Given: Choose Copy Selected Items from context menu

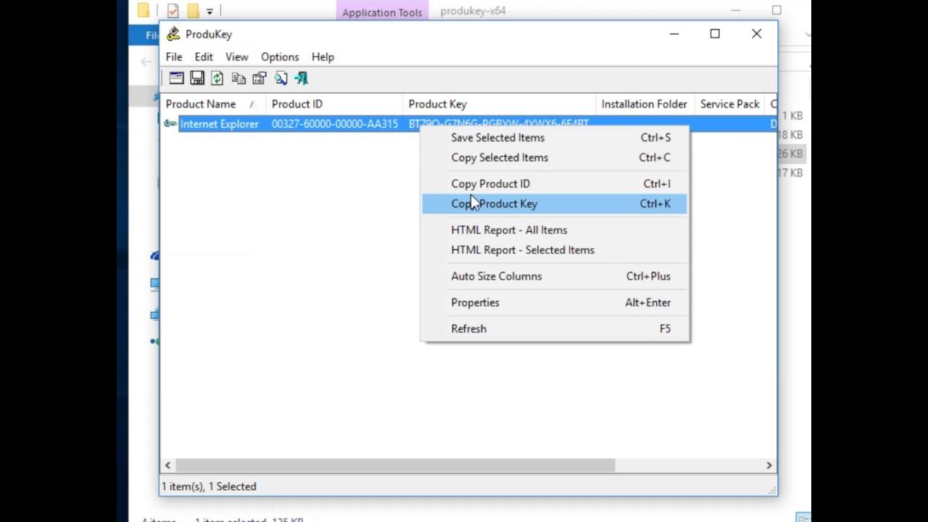Looking at the screenshot, I should coord(555,157).
